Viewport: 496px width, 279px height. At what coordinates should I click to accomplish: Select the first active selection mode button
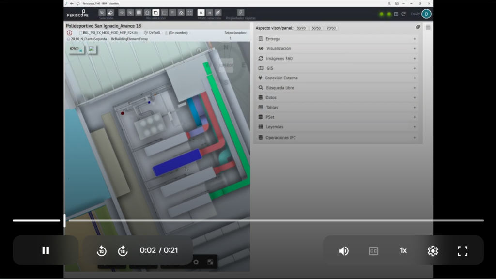point(201,12)
